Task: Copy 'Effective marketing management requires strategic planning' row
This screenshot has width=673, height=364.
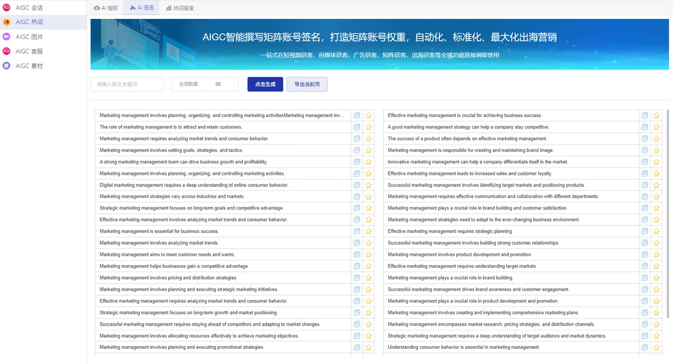Action: click(645, 232)
